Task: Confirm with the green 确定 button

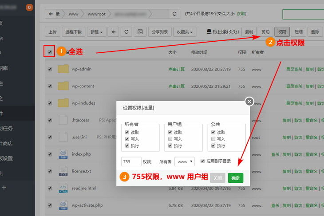Action: coord(236,178)
